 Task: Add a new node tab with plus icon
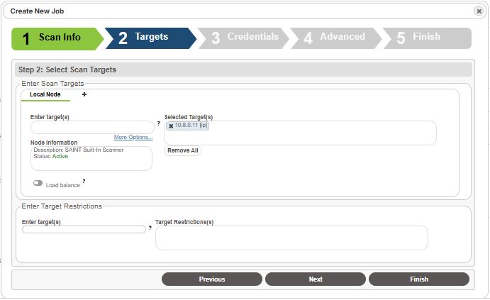click(84, 94)
